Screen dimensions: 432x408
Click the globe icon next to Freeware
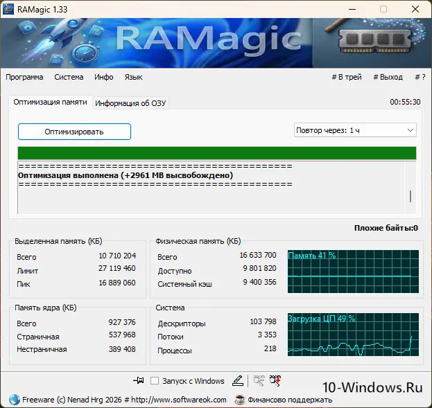pos(15,400)
